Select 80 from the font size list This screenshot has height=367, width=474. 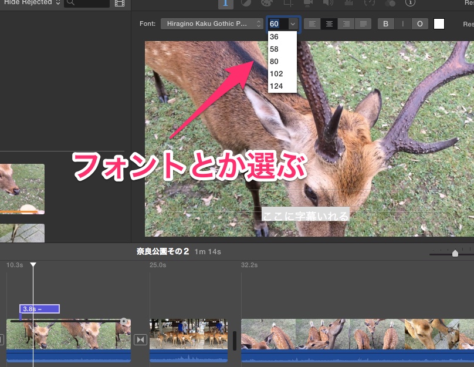[x=274, y=61]
